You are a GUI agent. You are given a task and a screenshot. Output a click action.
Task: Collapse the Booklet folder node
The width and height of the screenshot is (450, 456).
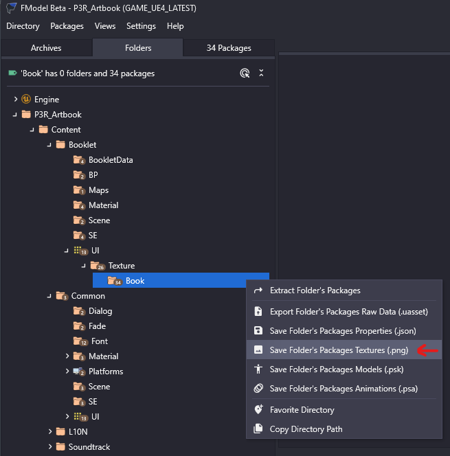[x=49, y=145]
